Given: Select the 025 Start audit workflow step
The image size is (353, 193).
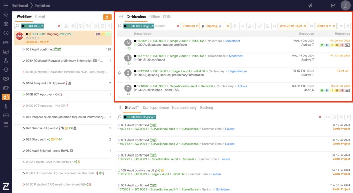Looking at the screenshot, I should pos(36,140).
